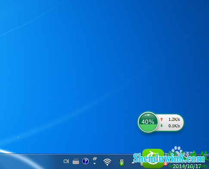Viewport: 209px width, 169px height.
Task: Expand the language bar options arrow
Action: [94, 163]
